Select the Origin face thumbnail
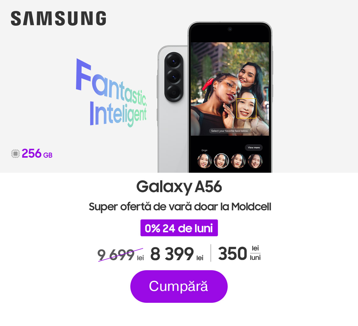 click(204, 161)
